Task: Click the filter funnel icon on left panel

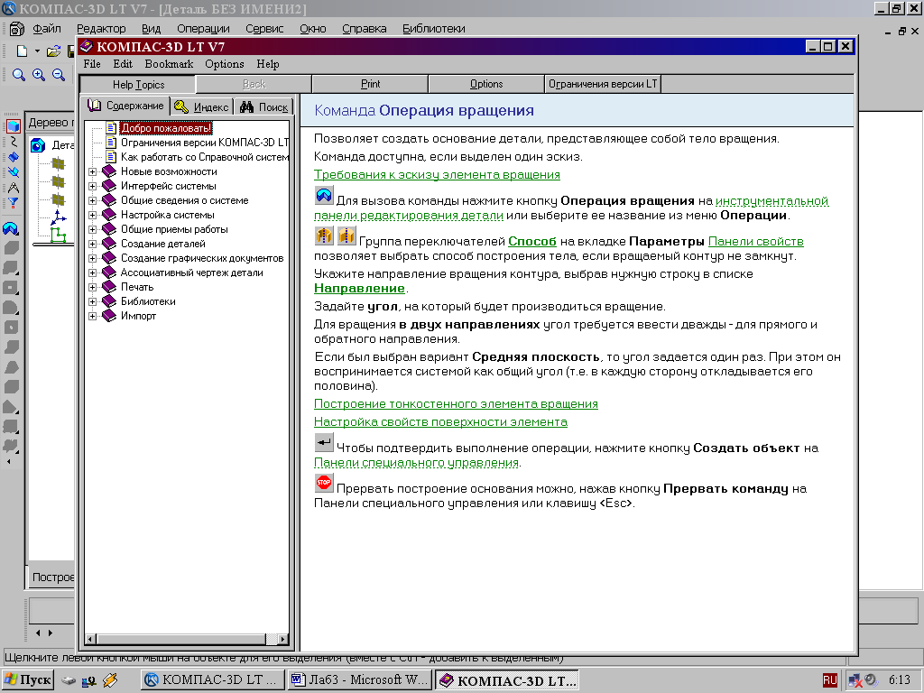Action: tap(13, 203)
